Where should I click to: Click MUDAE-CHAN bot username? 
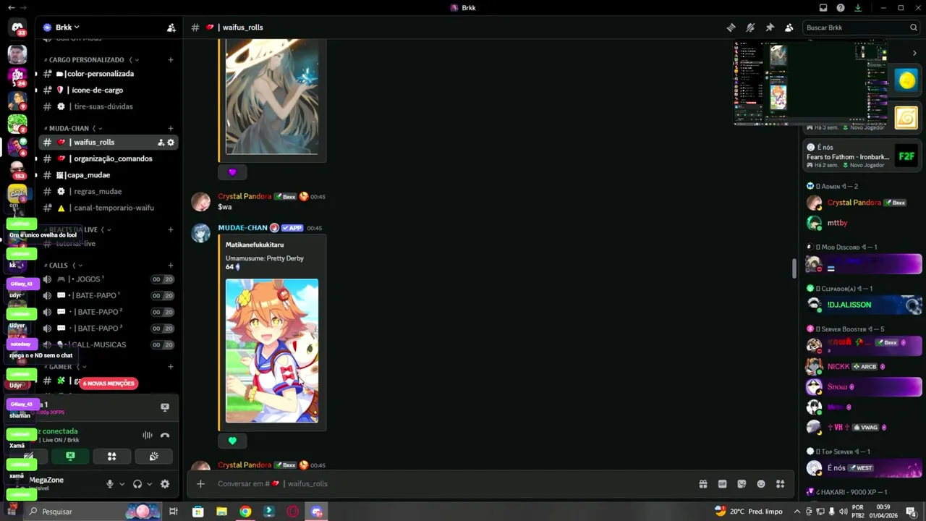click(242, 228)
